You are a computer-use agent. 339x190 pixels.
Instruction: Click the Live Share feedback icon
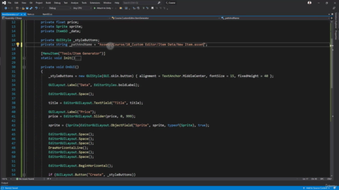pos(334,8)
